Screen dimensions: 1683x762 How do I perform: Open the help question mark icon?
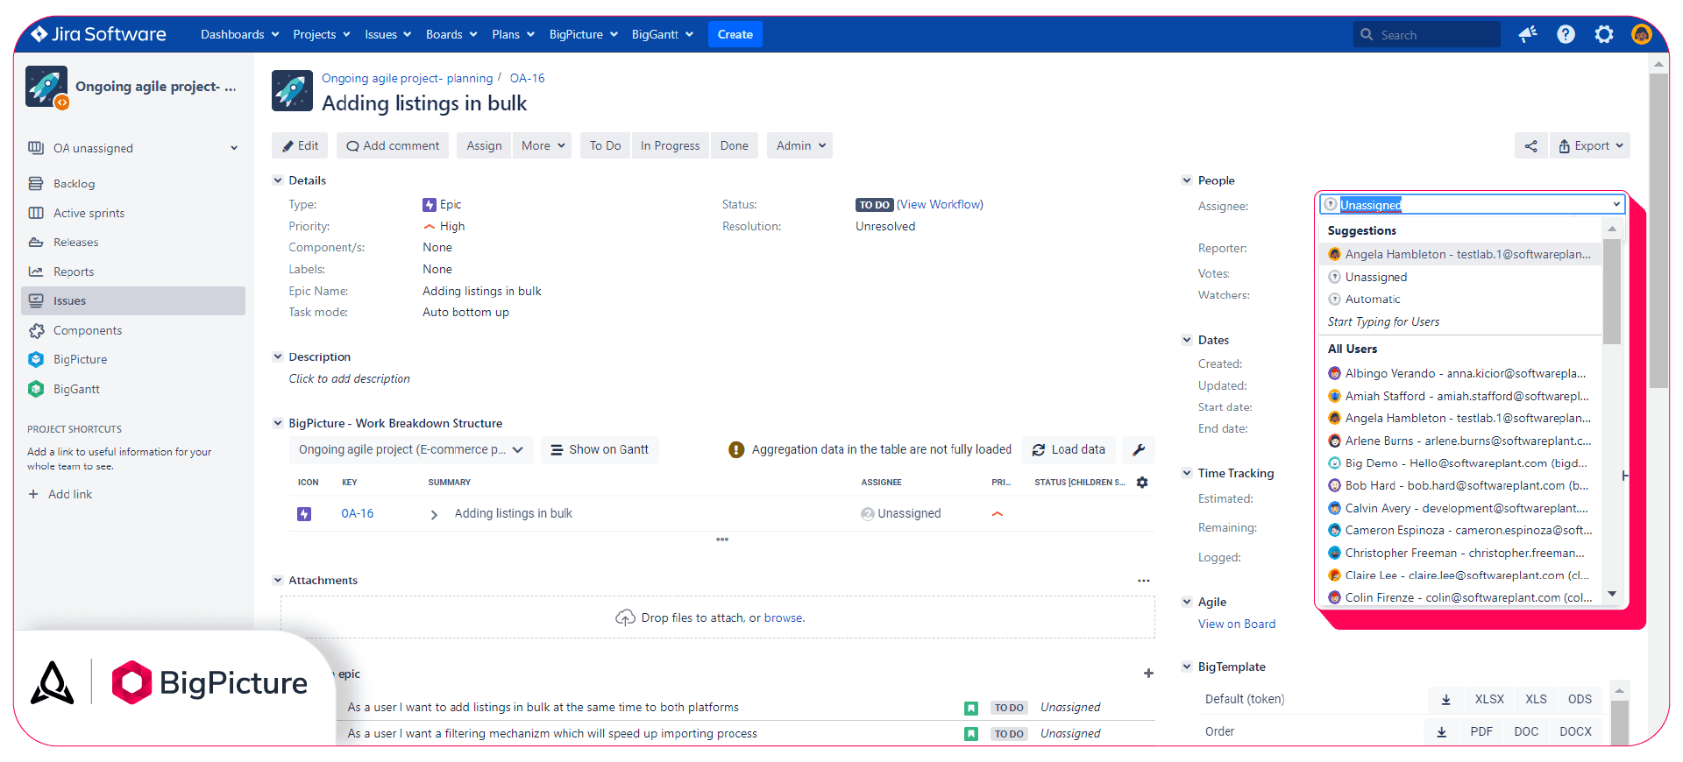(1566, 34)
